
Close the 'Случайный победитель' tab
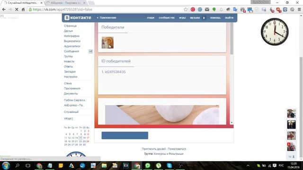41,3
